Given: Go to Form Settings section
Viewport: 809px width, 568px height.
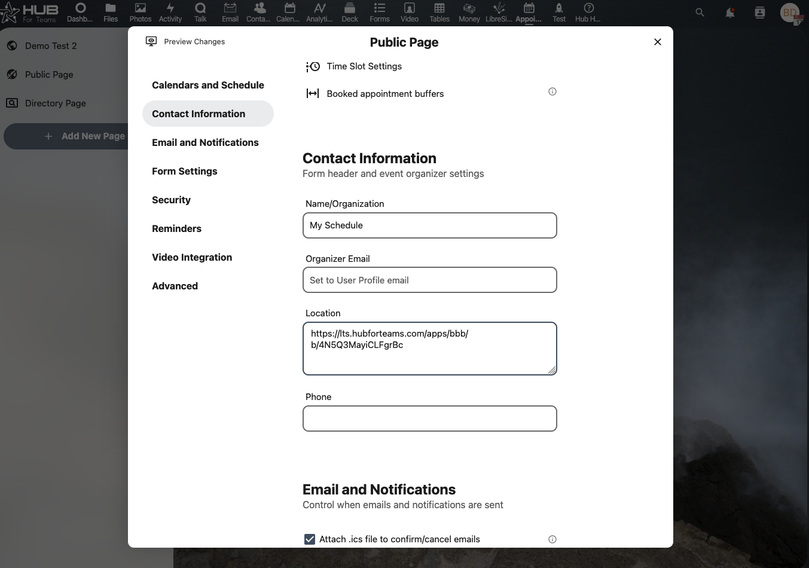Looking at the screenshot, I should click(208, 171).
